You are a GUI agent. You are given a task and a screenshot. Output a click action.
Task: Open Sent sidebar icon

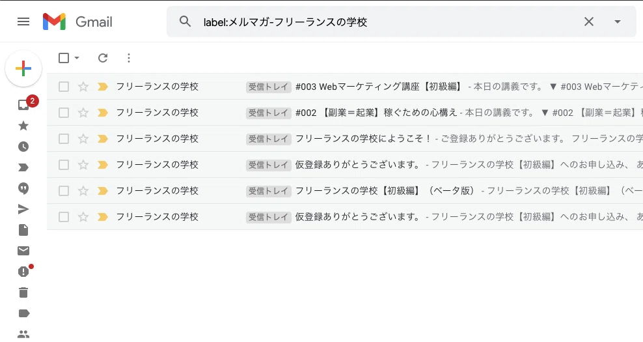click(23, 209)
